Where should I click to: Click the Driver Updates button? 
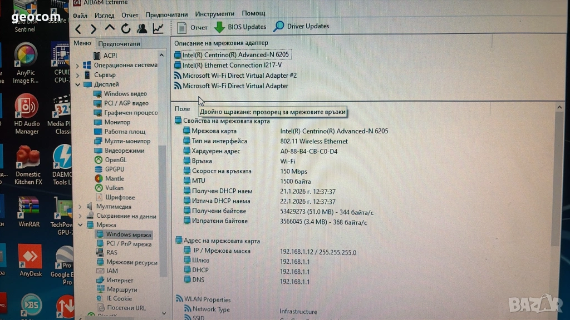click(301, 26)
